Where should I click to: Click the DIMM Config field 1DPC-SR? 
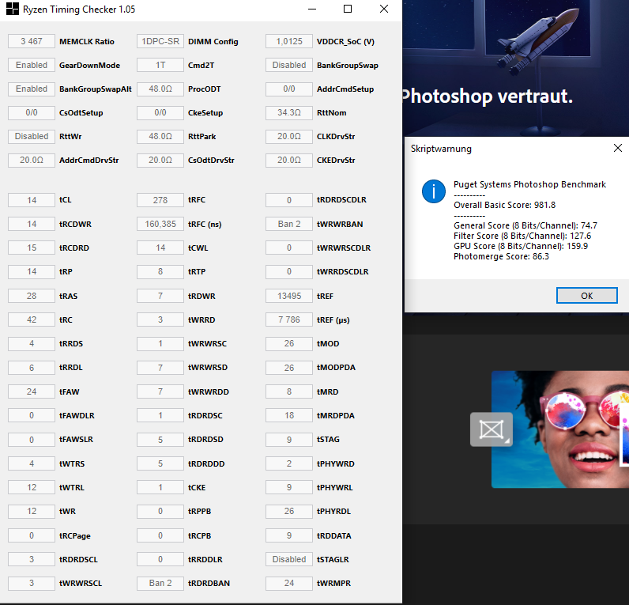point(160,41)
